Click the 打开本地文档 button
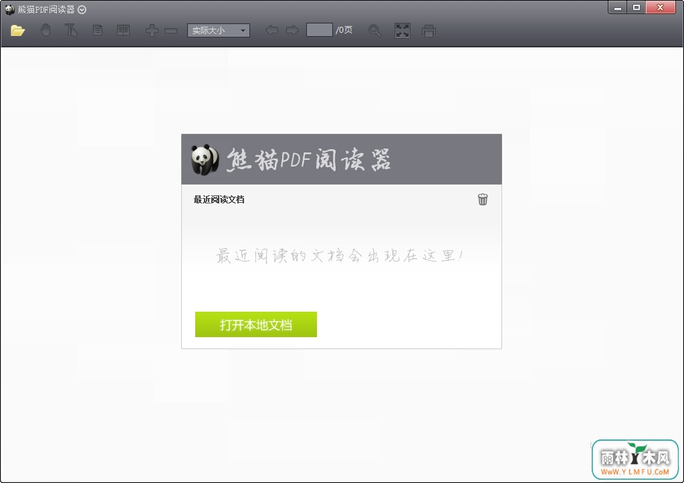684x483 pixels. (x=255, y=324)
